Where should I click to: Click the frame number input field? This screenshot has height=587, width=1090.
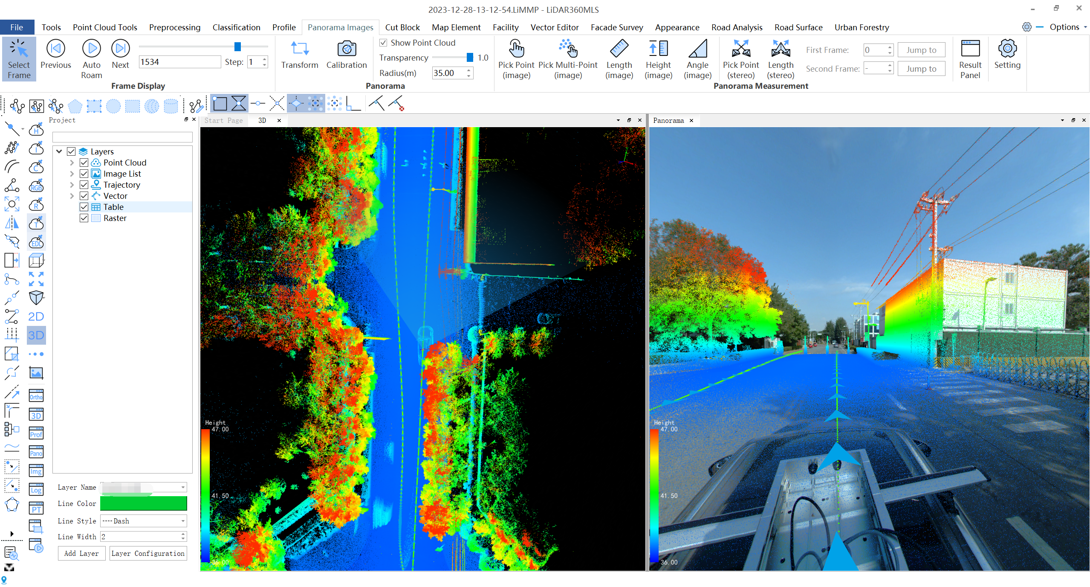pos(179,62)
